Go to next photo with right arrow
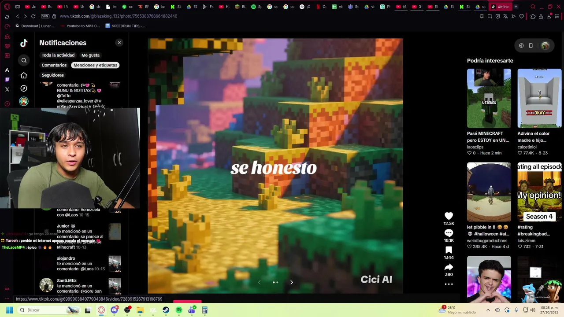Screen dimensions: 564x317 (292, 282)
